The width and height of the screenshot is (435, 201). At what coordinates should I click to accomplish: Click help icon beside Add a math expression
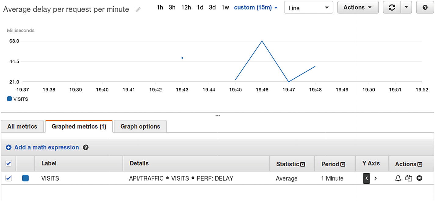pos(86,148)
